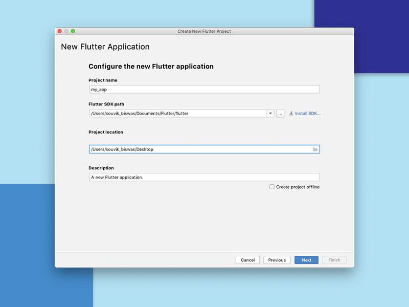Close the dialog with the red traffic light
This screenshot has height=307, width=409.
[60, 31]
